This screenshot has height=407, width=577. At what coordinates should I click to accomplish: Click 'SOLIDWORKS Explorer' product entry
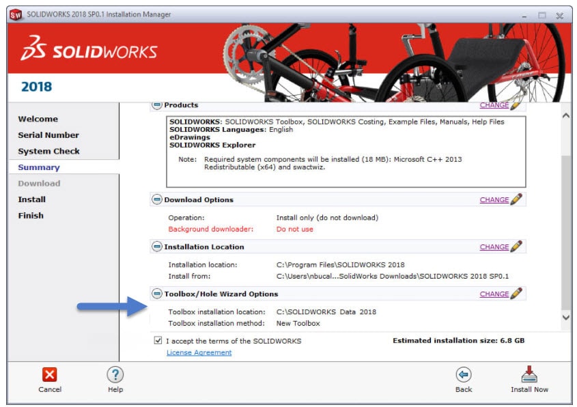click(x=212, y=145)
